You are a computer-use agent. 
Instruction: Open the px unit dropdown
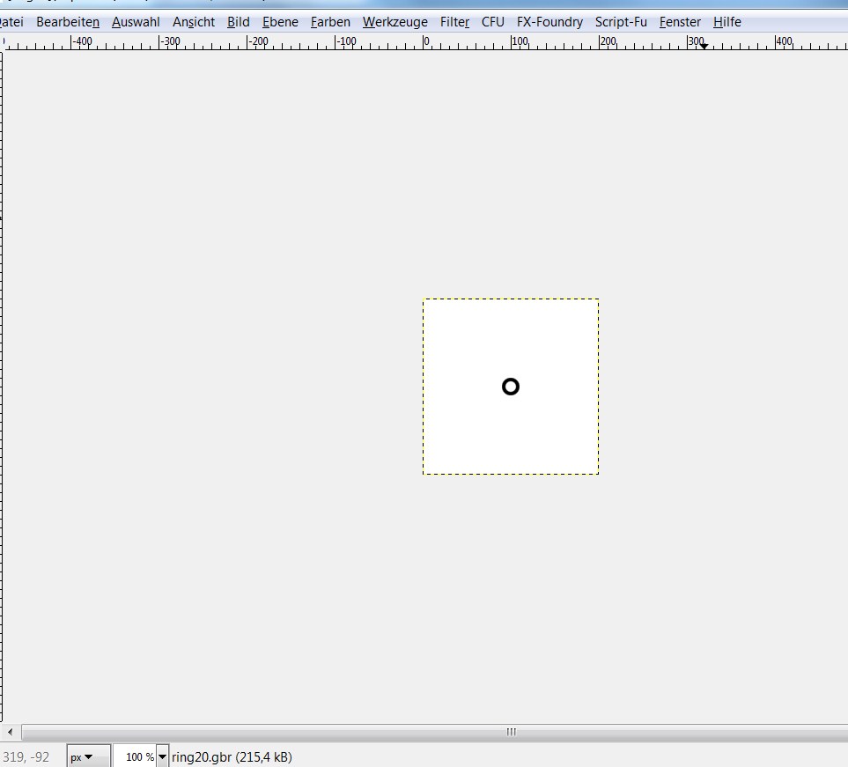pyautogui.click(x=88, y=756)
